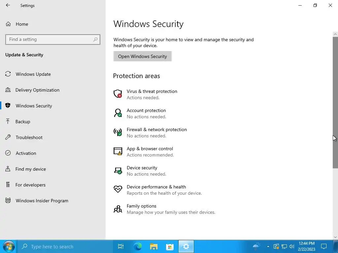The height and width of the screenshot is (253, 338).
Task: Open Troubleshoot page
Action: click(29, 137)
